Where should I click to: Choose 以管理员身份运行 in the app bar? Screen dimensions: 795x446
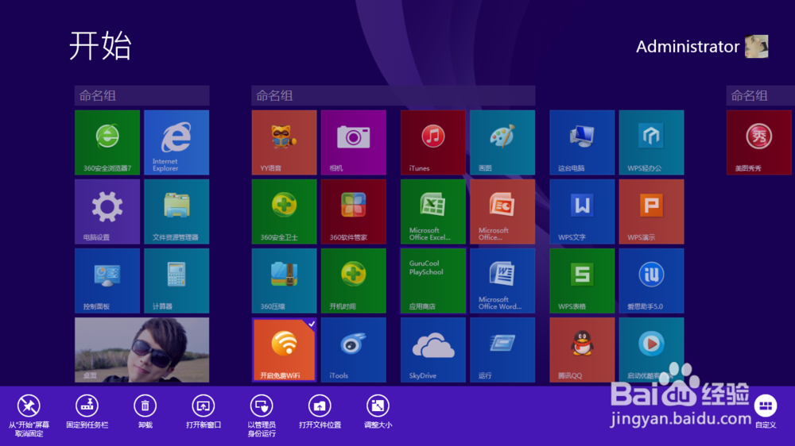click(262, 415)
